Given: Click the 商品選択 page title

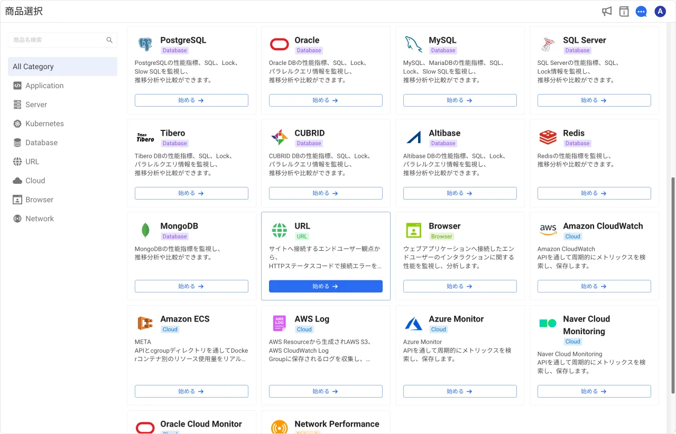Looking at the screenshot, I should (x=24, y=11).
